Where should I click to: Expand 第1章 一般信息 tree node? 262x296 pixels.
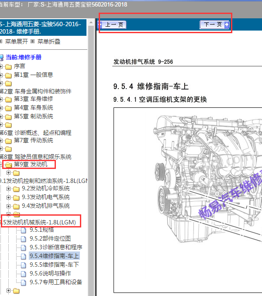pos(1,75)
